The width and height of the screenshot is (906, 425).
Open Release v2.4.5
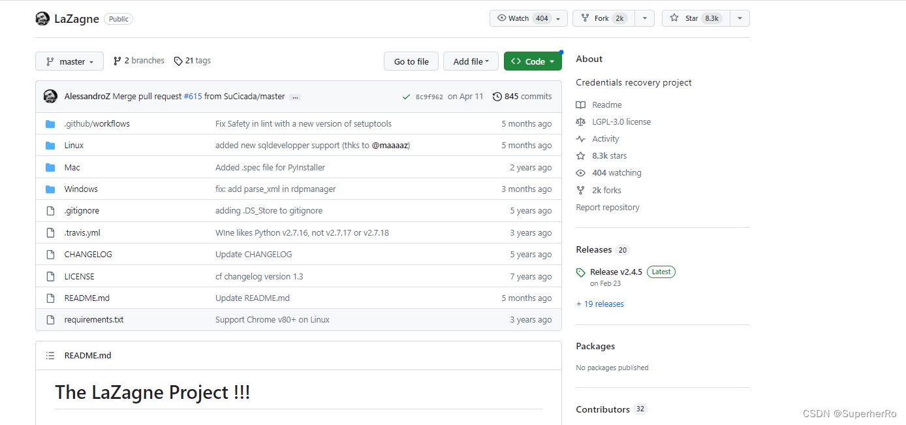[x=616, y=272]
